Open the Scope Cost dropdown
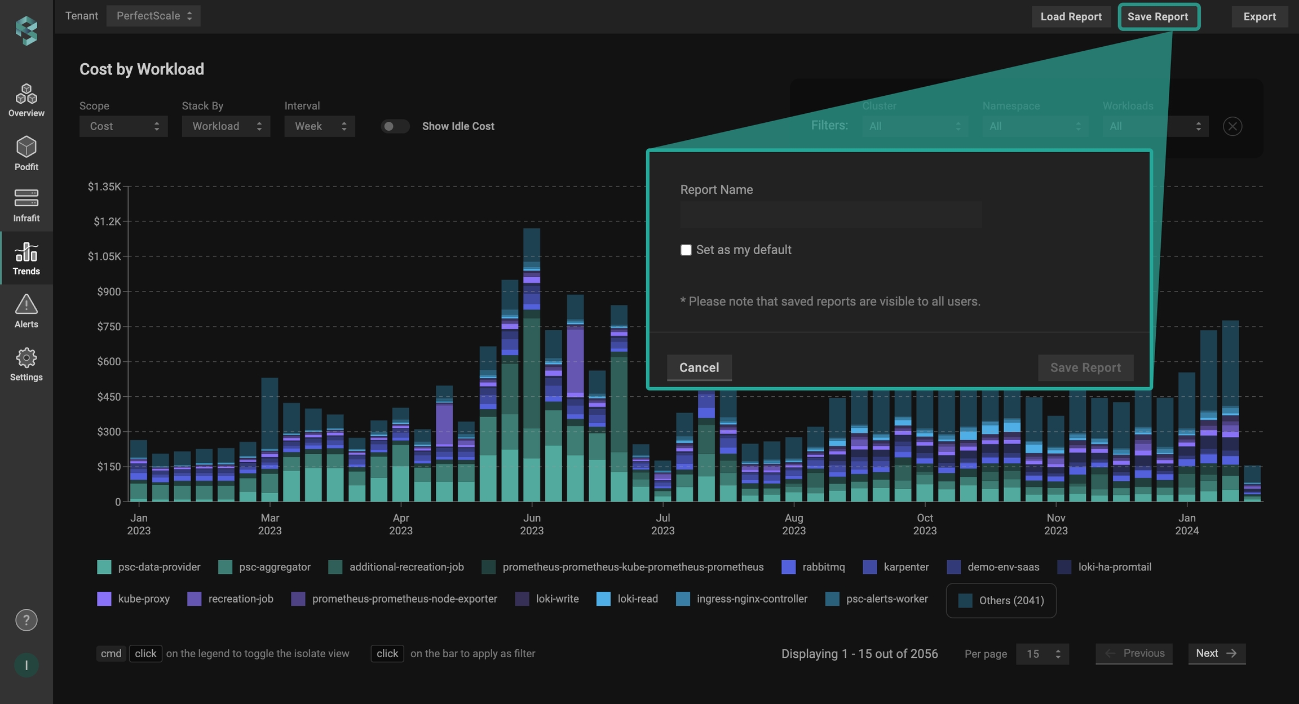 pyautogui.click(x=123, y=126)
